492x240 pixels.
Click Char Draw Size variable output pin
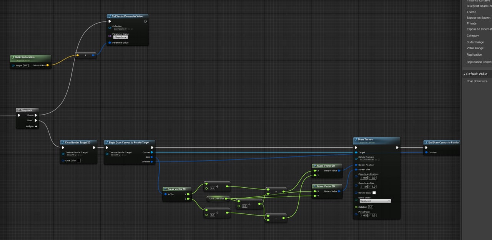click(227, 198)
